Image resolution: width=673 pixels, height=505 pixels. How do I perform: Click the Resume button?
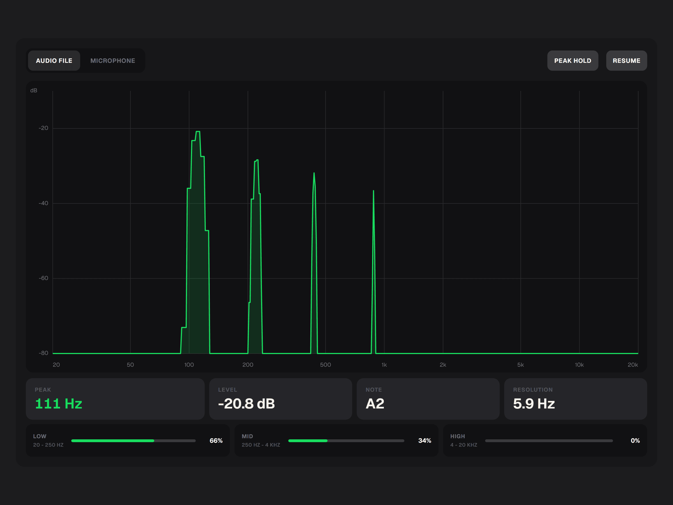pyautogui.click(x=626, y=61)
